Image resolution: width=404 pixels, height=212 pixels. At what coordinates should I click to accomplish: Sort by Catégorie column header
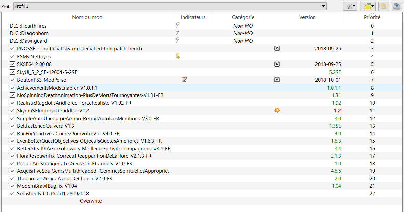click(243, 17)
